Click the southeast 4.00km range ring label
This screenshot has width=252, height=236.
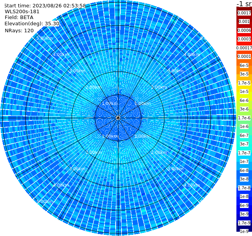[x=192, y=185]
